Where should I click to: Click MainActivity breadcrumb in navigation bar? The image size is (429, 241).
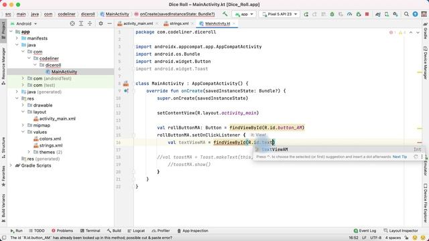(115, 14)
